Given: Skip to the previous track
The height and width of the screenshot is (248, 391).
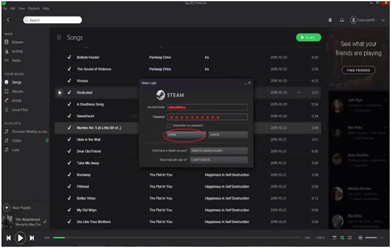Looking at the screenshot, I should point(8,238).
